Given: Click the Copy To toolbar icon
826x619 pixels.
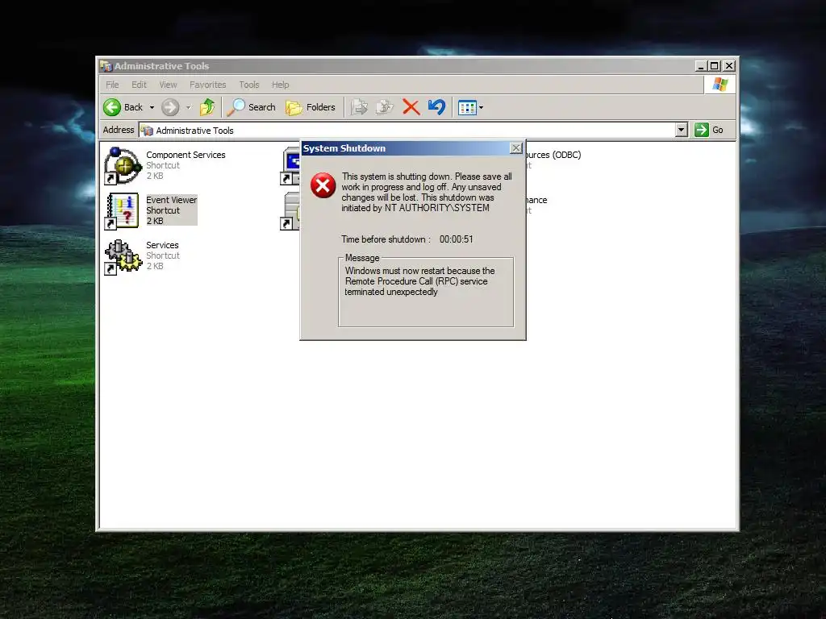Looking at the screenshot, I should [x=384, y=107].
